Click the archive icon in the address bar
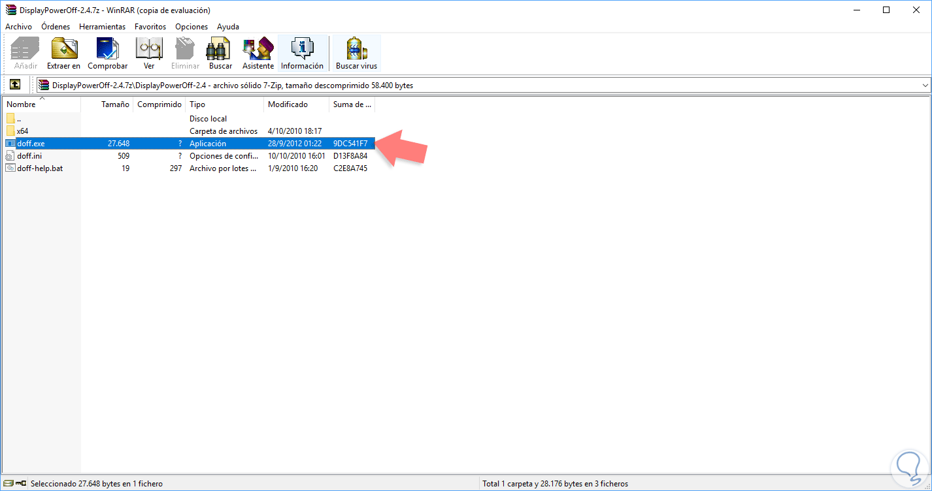The width and height of the screenshot is (932, 491). (x=44, y=85)
